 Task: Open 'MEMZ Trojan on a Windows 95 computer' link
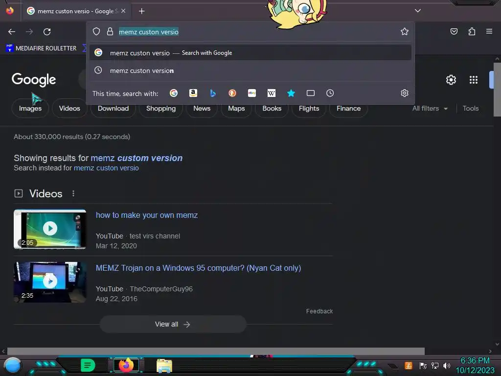(199, 268)
